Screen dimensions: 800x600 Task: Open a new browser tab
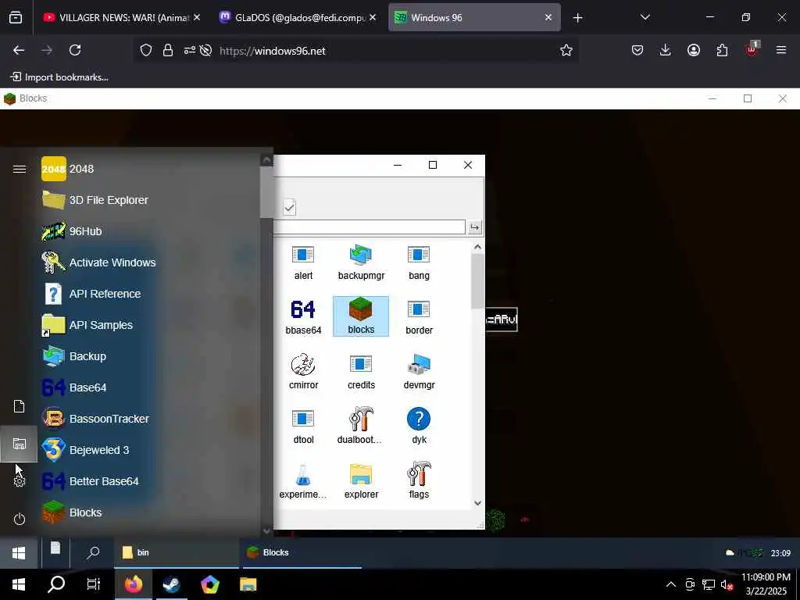click(x=577, y=18)
